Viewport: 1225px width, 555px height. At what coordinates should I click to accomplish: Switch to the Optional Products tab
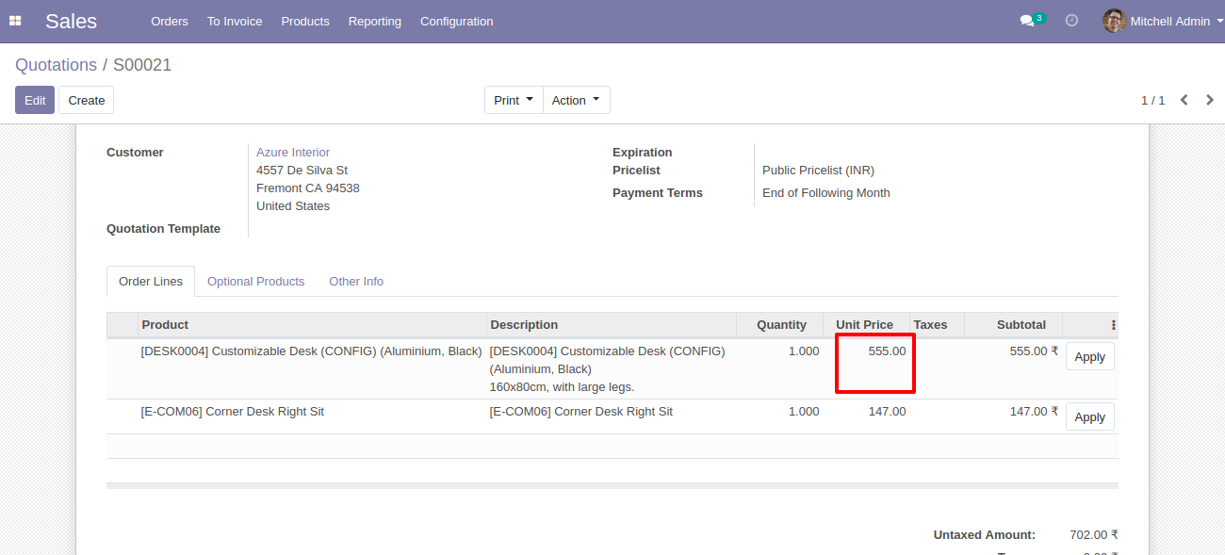pyautogui.click(x=255, y=281)
